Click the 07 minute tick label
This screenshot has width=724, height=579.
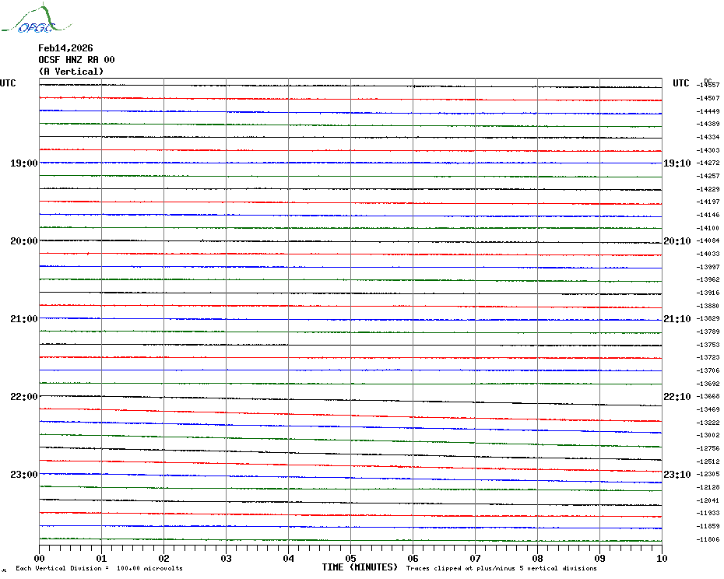pyautogui.click(x=475, y=558)
